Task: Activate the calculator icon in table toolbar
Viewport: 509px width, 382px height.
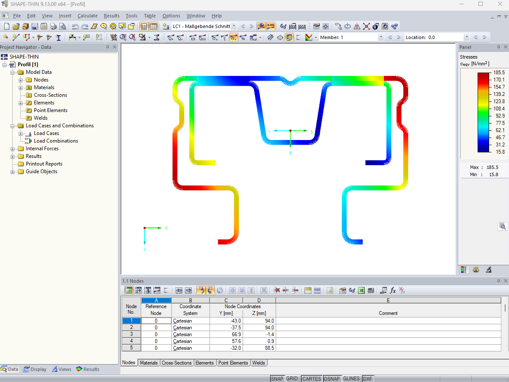Action: (371, 290)
